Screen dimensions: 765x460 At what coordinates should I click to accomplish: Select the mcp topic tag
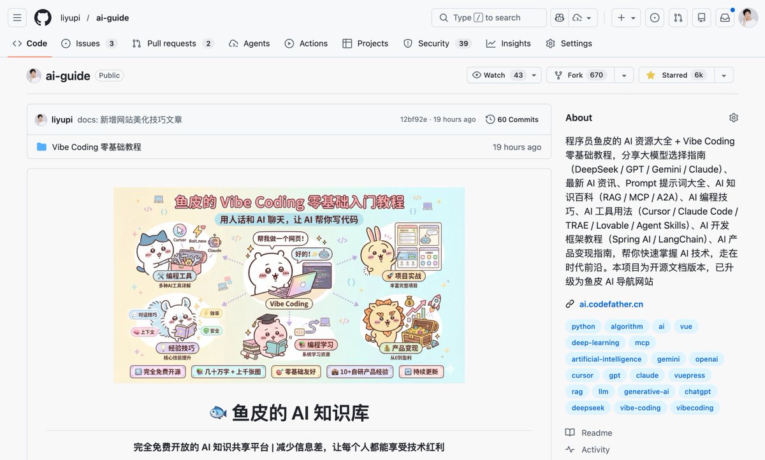642,343
